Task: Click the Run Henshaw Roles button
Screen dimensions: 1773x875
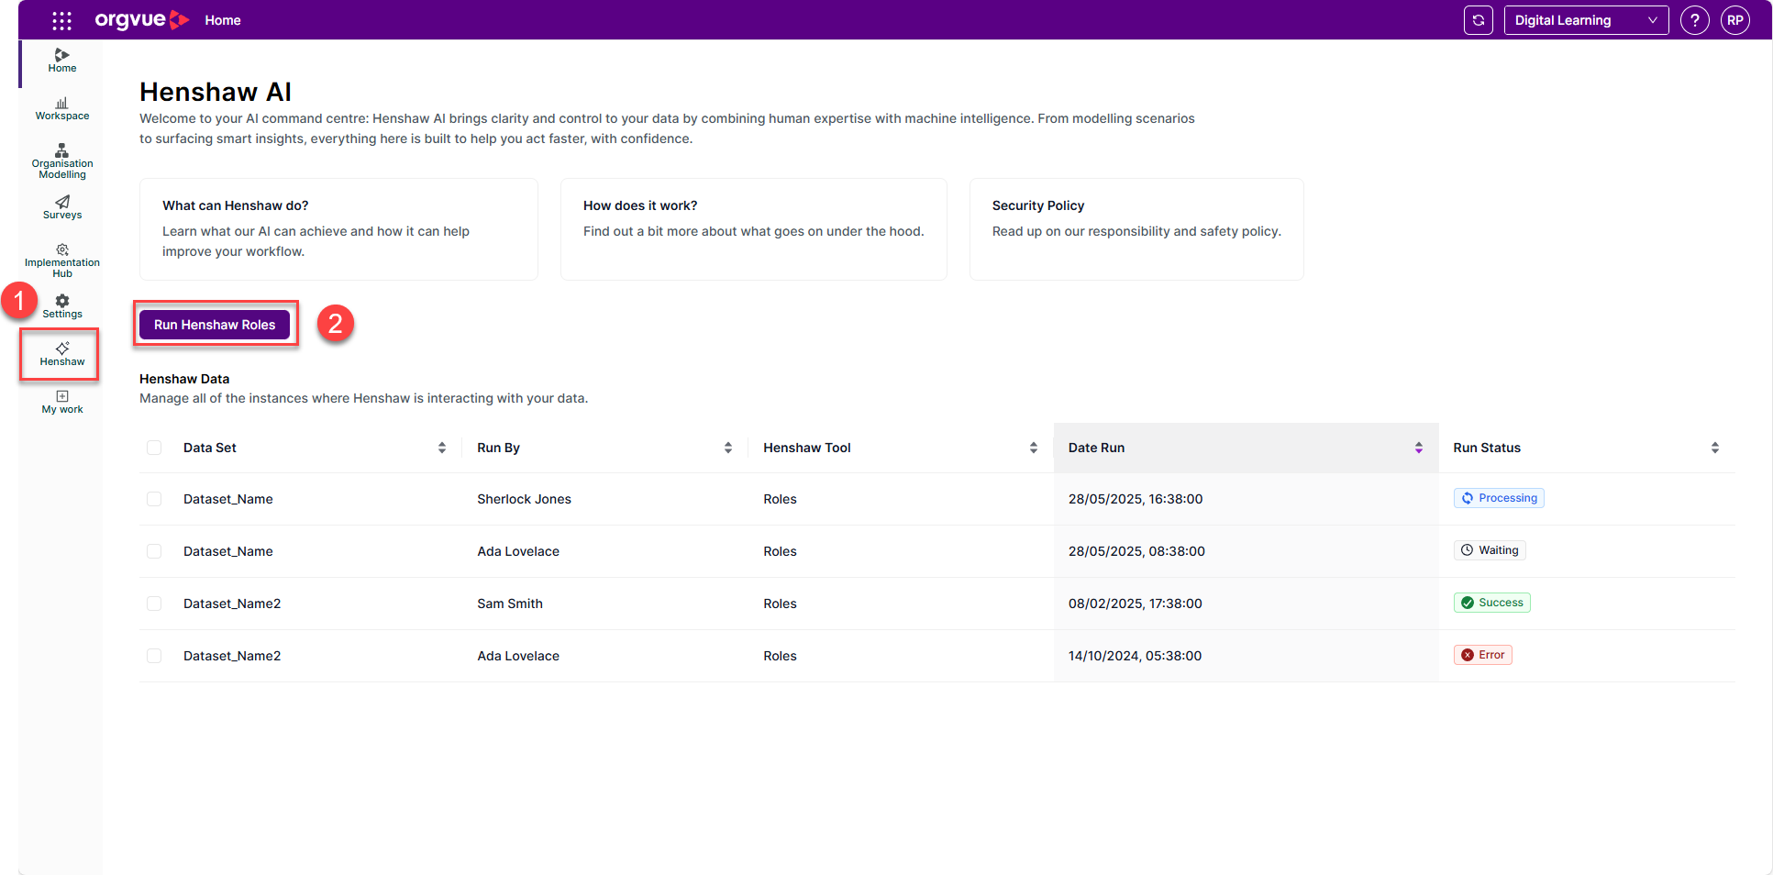Action: click(x=215, y=325)
